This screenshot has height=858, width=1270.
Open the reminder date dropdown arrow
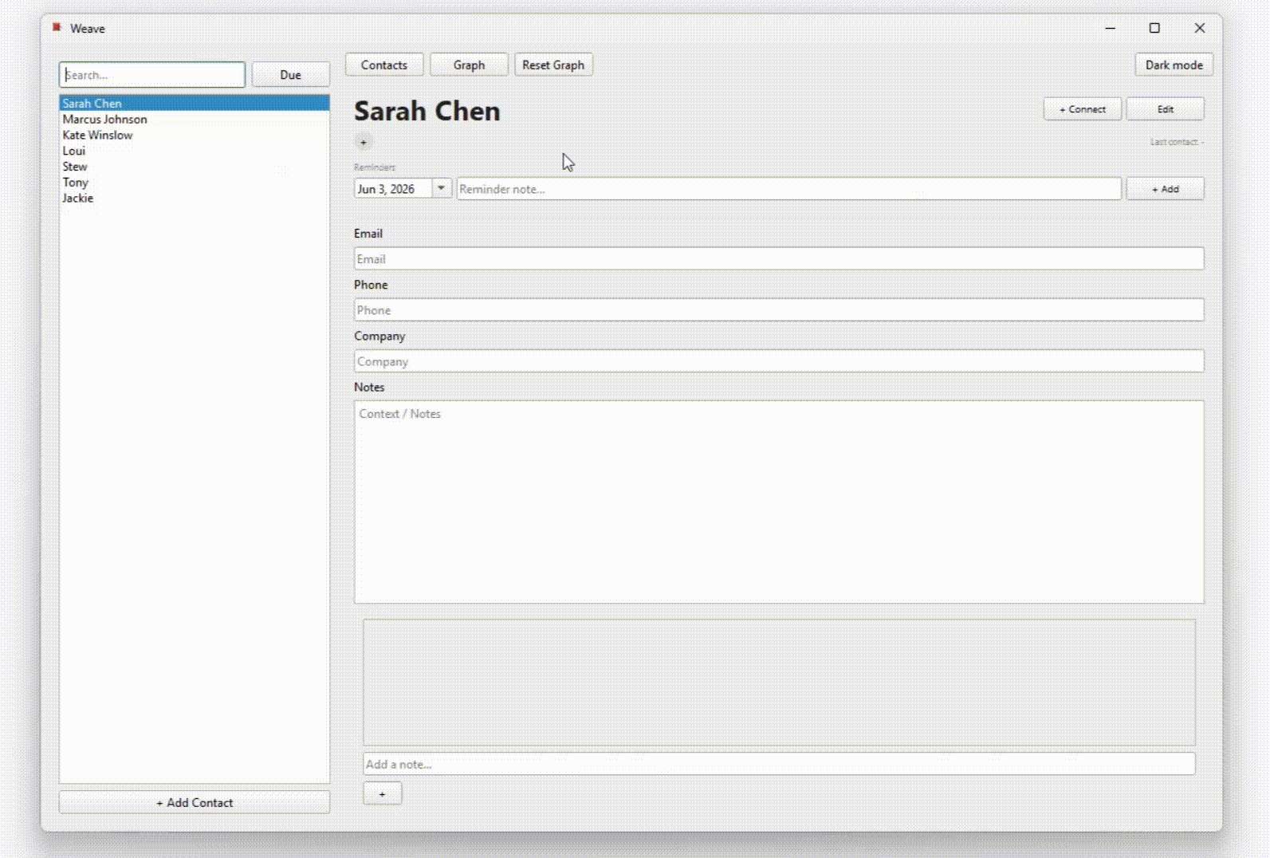[441, 188]
